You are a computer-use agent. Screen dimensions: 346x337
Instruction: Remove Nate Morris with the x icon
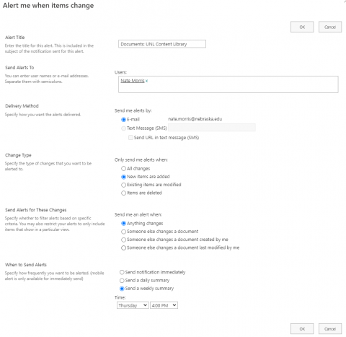tap(147, 81)
